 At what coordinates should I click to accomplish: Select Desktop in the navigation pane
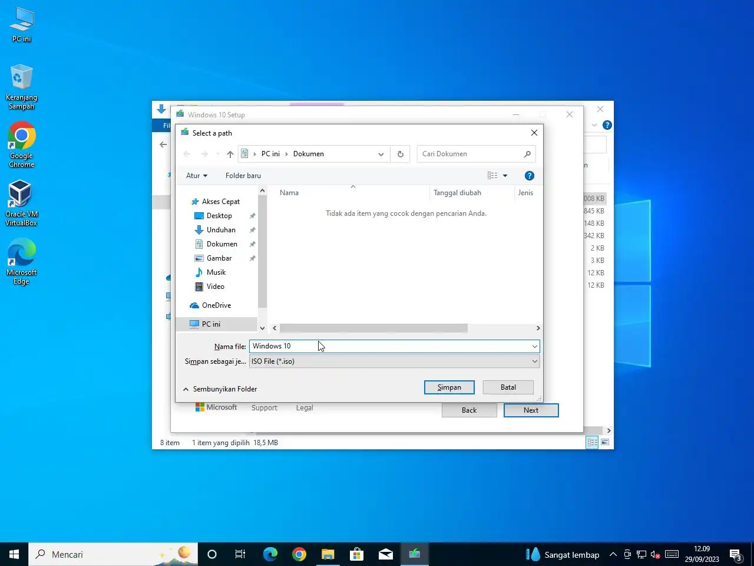(219, 216)
